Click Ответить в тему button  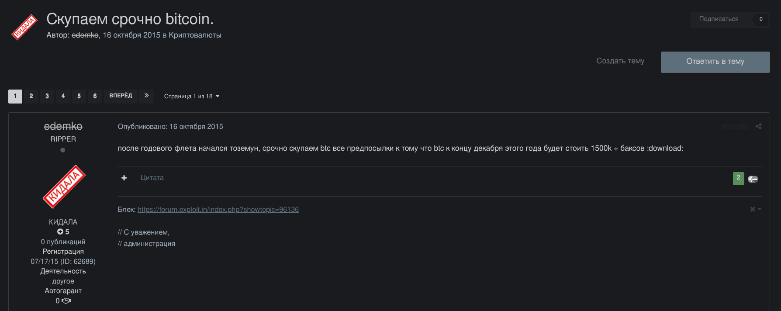715,62
